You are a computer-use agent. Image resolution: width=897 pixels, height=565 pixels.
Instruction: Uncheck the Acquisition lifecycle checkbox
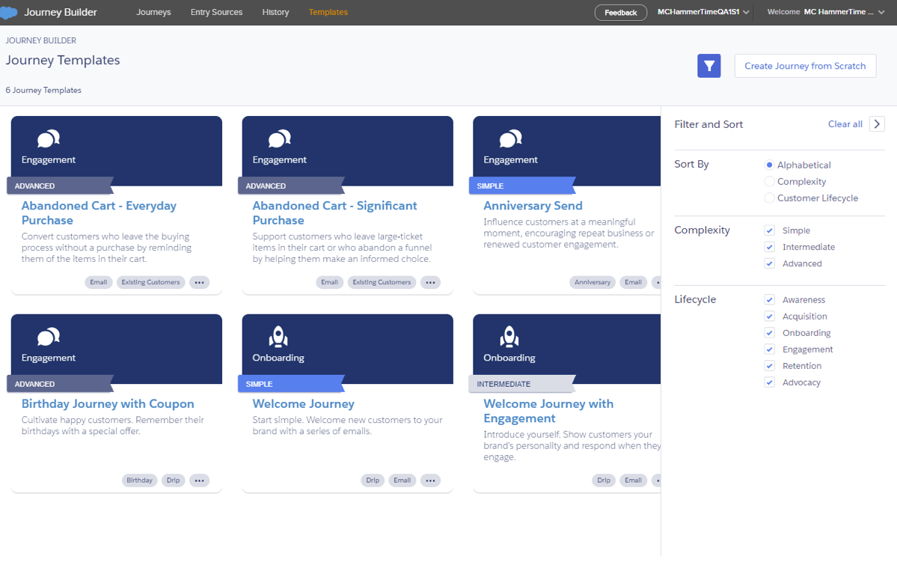pos(769,317)
